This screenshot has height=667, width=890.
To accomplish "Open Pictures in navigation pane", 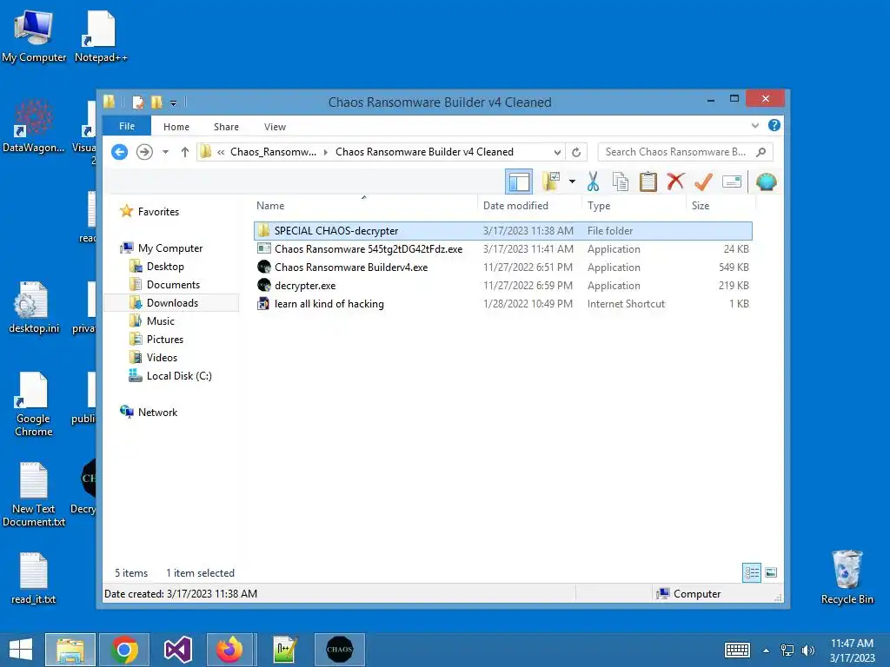I will [156, 340].
